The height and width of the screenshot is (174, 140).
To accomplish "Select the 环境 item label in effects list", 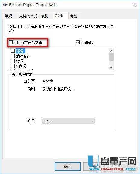I will coord(20,51).
